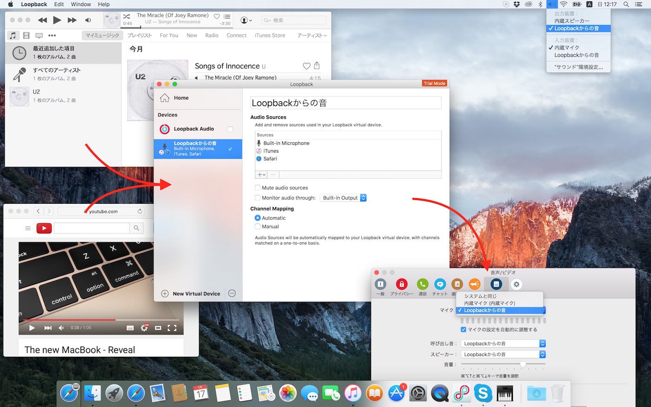Skip to the next track in iTunes
This screenshot has width=651, height=407.
click(x=72, y=20)
